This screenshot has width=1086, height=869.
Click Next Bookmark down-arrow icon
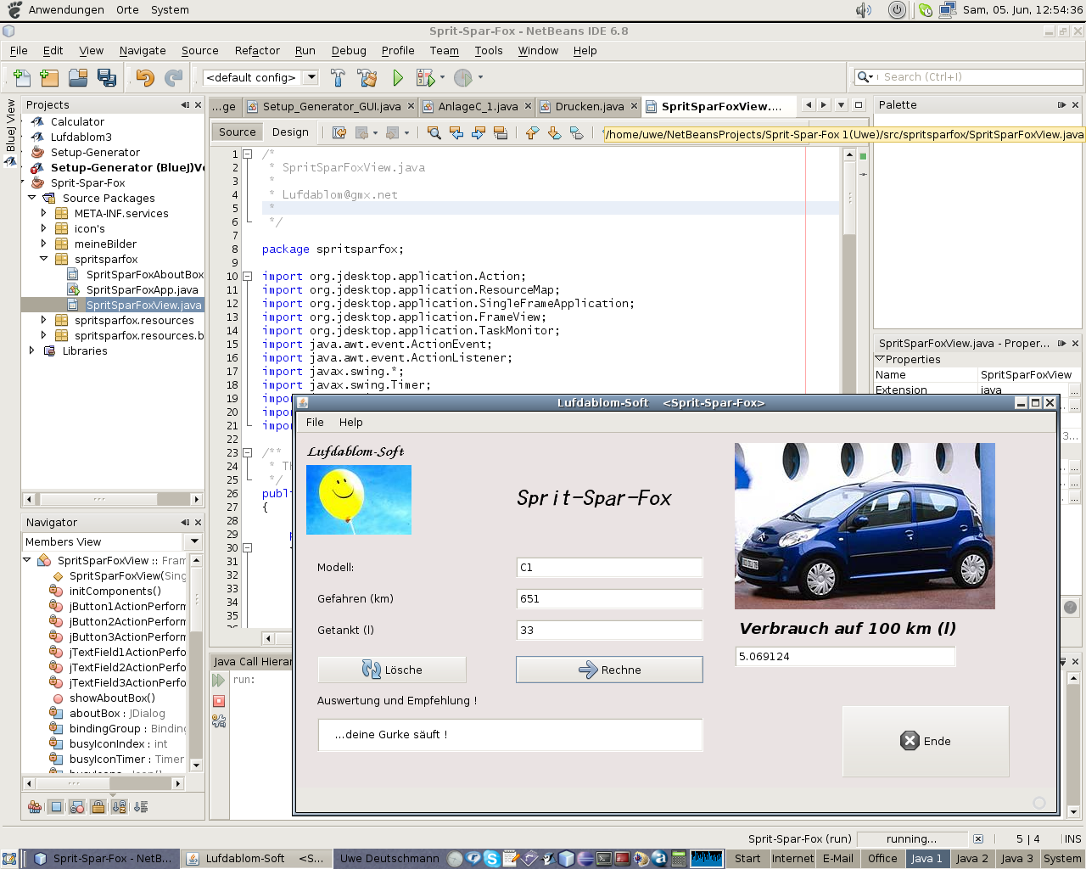pyautogui.click(x=554, y=132)
